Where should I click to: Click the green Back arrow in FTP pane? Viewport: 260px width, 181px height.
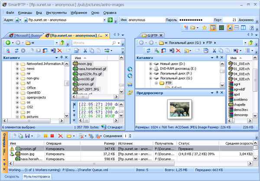[x=8, y=43]
